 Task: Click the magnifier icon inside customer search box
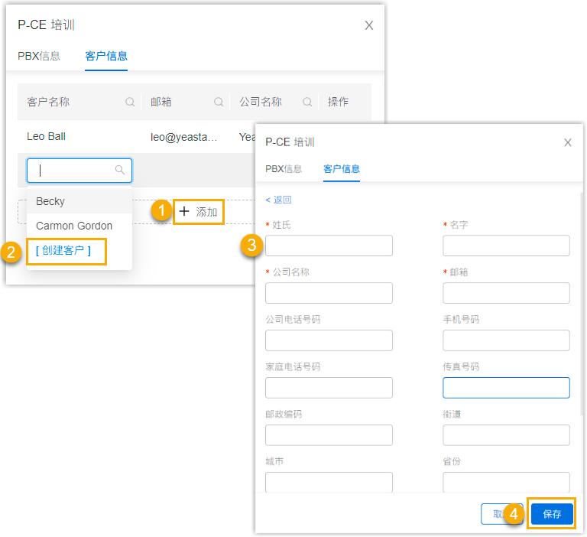120,170
